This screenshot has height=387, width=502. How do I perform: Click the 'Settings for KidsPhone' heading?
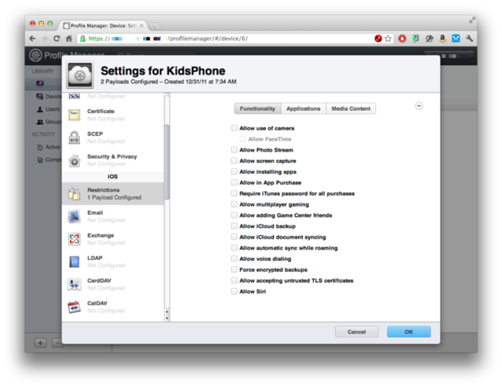(x=163, y=71)
